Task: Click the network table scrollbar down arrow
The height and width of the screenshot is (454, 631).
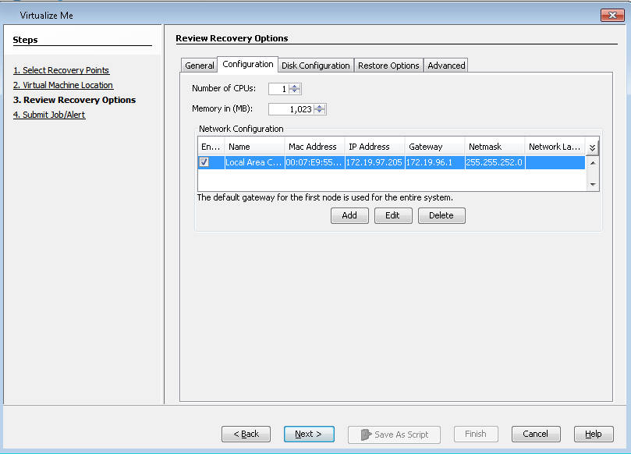Action: [x=593, y=184]
